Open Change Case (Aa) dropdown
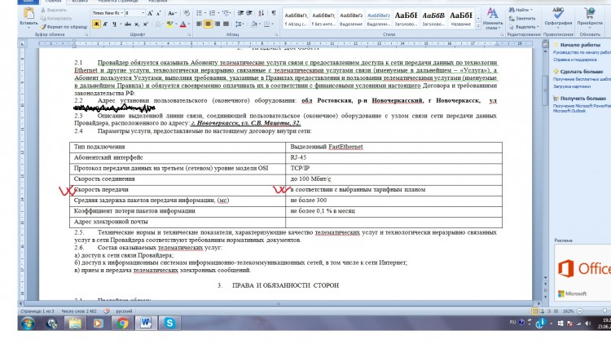The height and width of the screenshot is (344, 611). click(172, 13)
